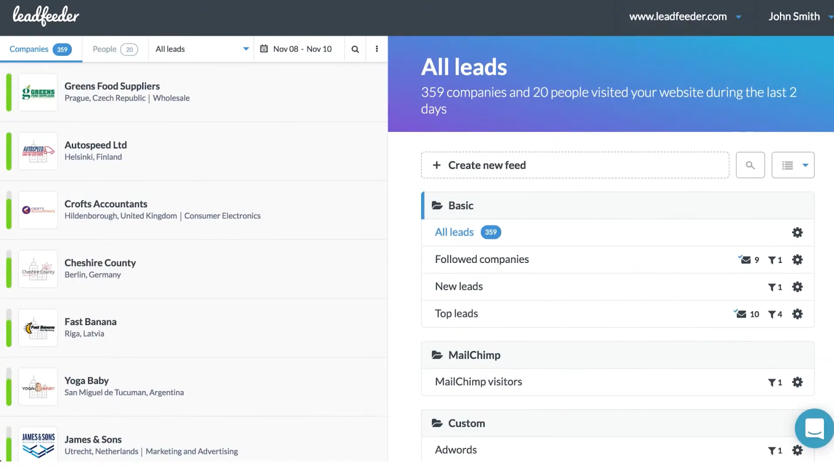The image size is (834, 468).
Task: Click filter icon on New leads row
Action: point(772,287)
